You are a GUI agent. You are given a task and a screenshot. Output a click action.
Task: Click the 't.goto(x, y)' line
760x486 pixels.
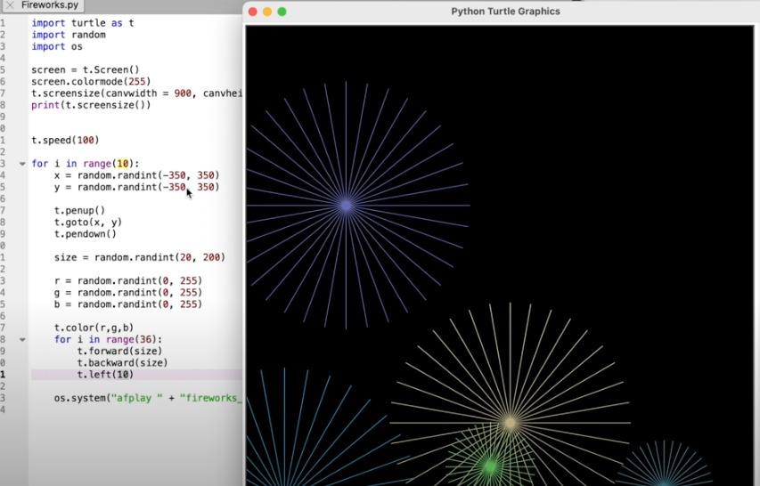coord(88,223)
